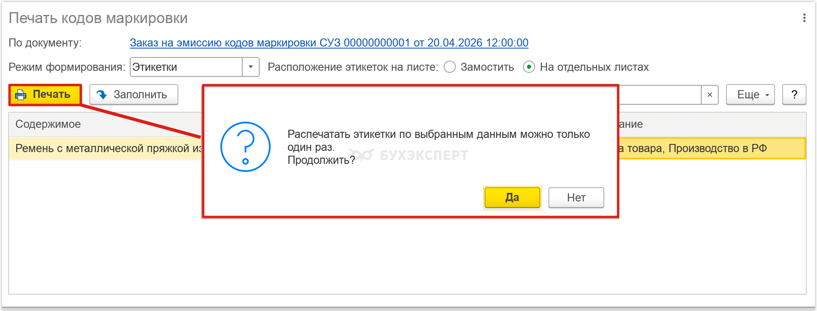Open the three-dot menu in the top-right corner
This screenshot has height=311, width=817.
[804, 18]
